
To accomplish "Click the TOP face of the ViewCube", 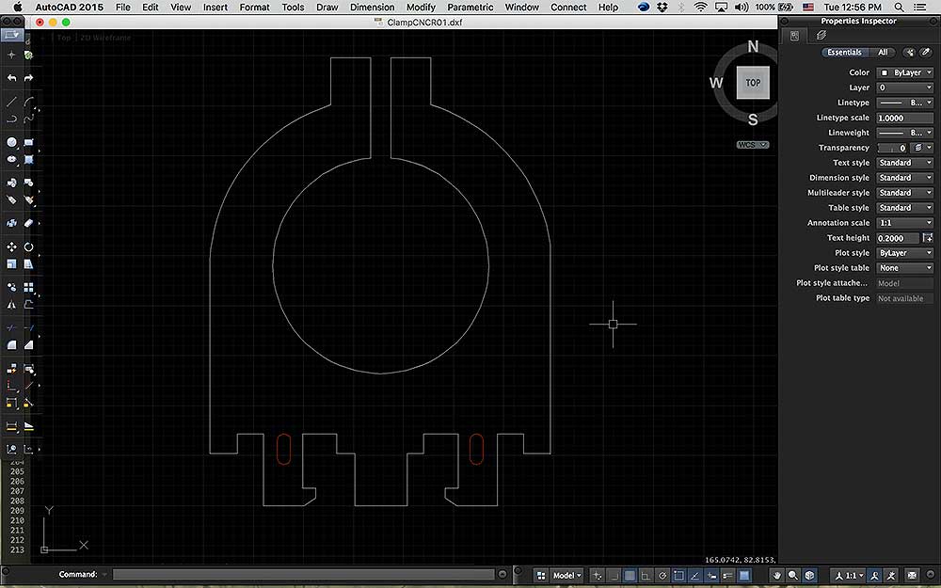I will [x=753, y=83].
